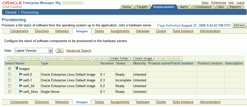Open the top Networks tab

pyautogui.click(x=62, y=31)
